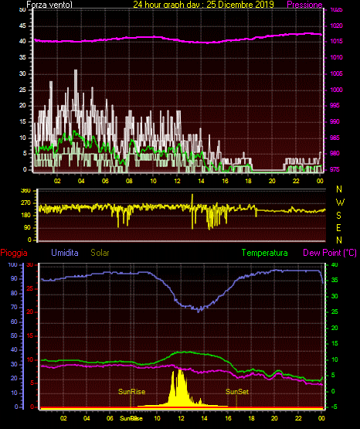Viewport: 360px width, 429px height.
Task: Click the W compass direction label
Action: tap(340, 203)
